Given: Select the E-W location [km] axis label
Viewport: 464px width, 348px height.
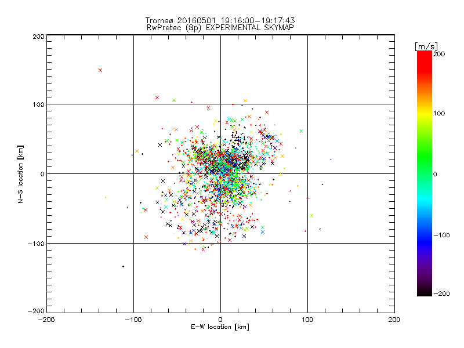Looking at the screenshot, I should click(x=220, y=327).
